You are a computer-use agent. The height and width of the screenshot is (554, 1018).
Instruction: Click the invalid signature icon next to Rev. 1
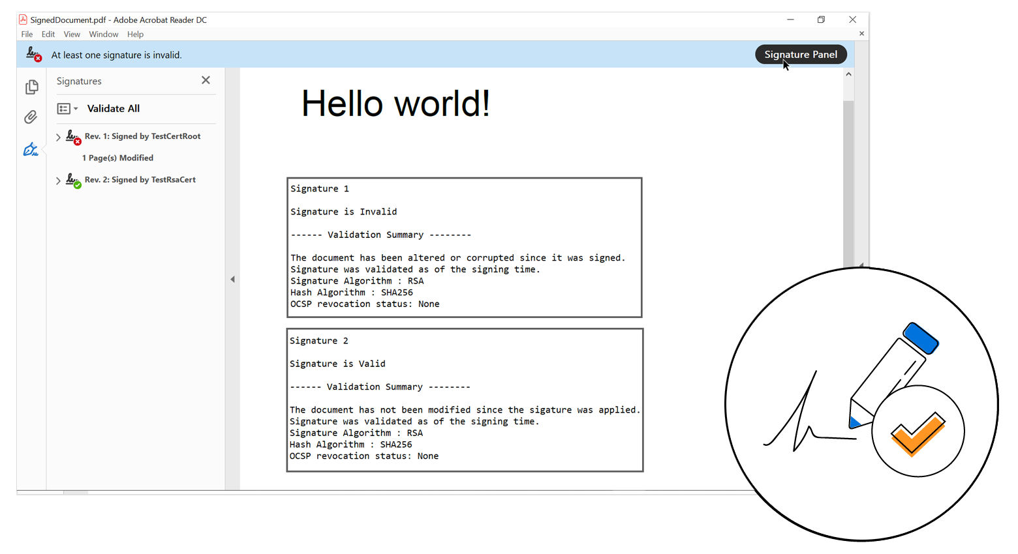coord(72,136)
